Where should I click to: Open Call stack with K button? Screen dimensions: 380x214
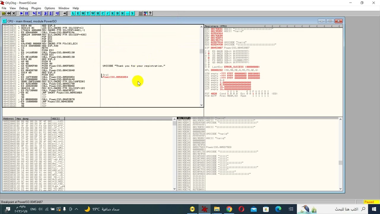coord(113,13)
